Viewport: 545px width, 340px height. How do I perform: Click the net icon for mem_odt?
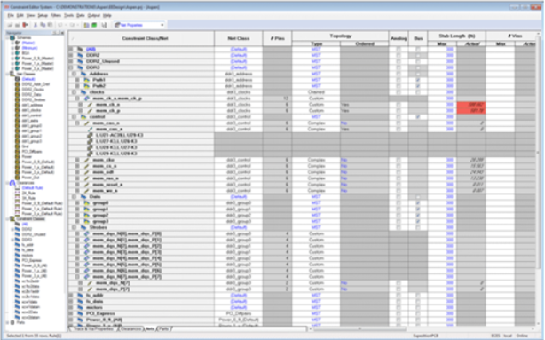click(87, 172)
